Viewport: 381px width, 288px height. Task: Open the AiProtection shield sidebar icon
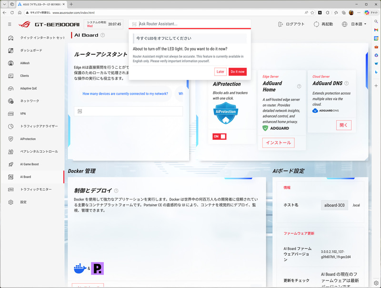(x=10, y=139)
